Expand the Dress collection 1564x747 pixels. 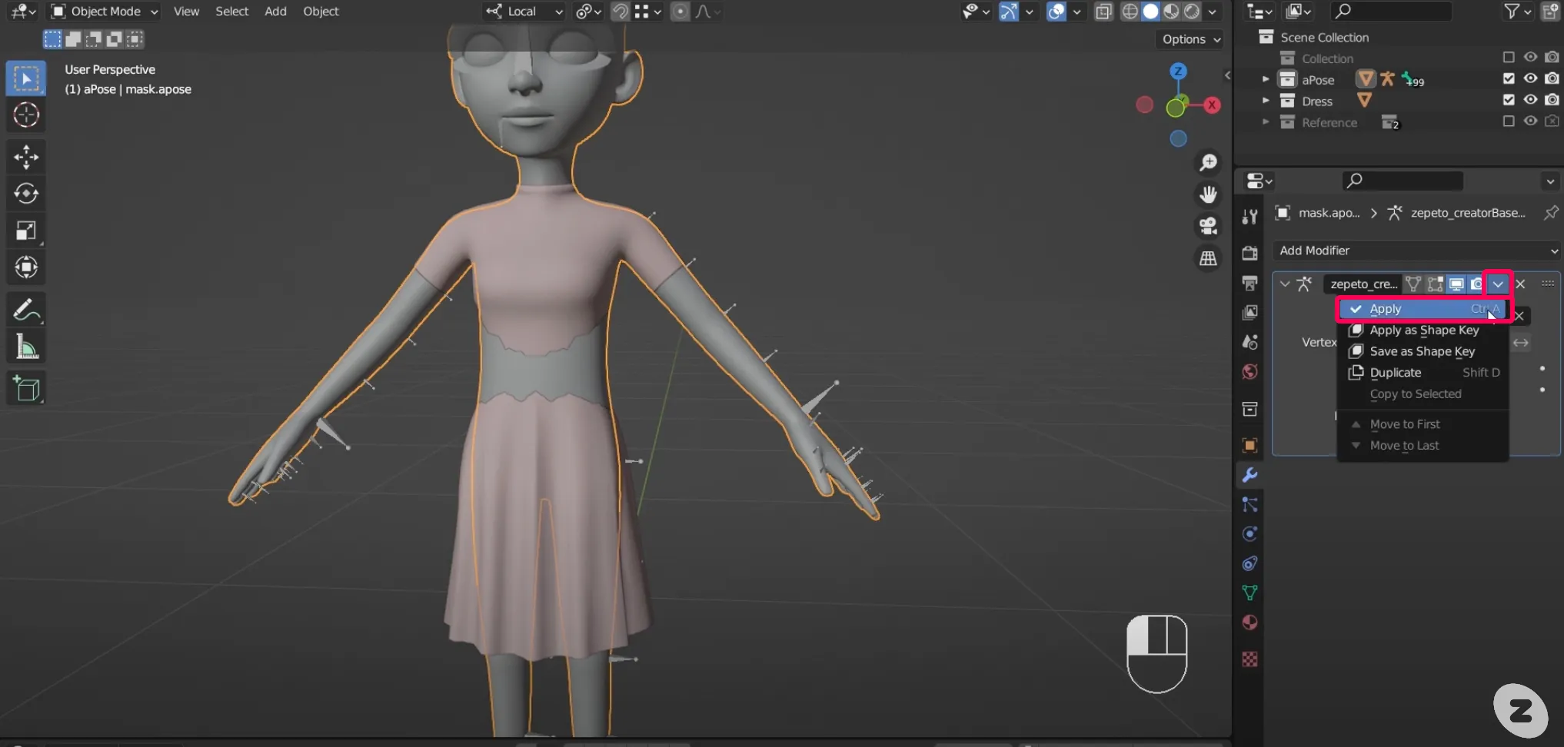[x=1266, y=101]
